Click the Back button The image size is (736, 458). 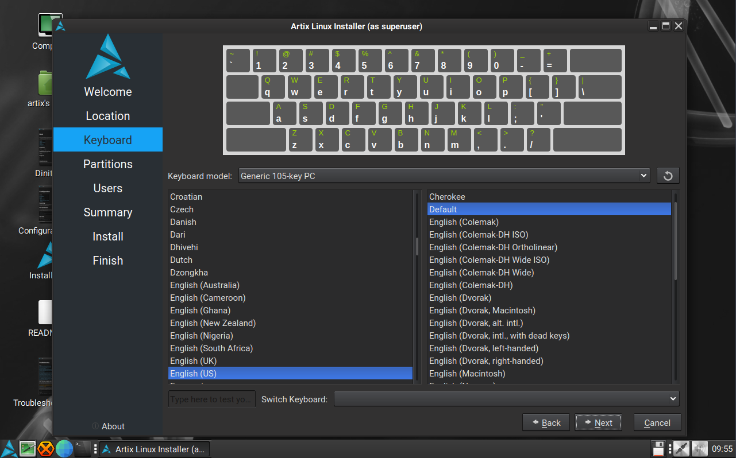coord(546,423)
